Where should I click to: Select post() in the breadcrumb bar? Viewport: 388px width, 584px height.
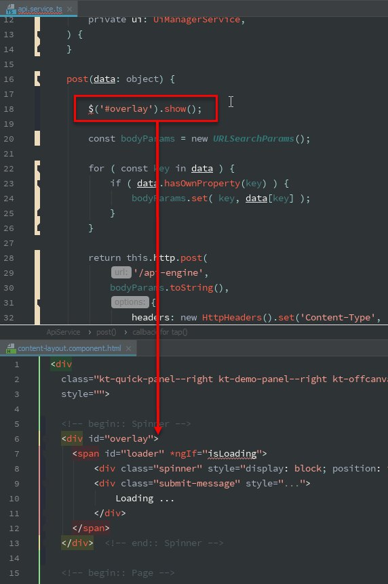coord(106,332)
